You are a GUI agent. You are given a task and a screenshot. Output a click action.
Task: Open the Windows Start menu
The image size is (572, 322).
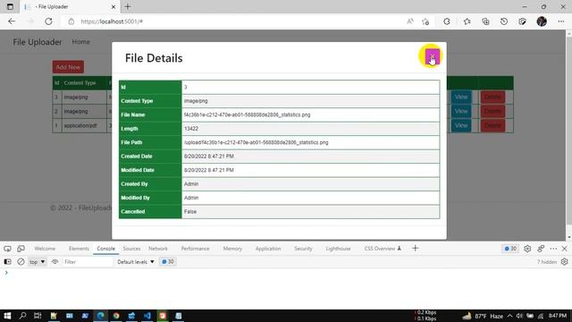(7, 316)
